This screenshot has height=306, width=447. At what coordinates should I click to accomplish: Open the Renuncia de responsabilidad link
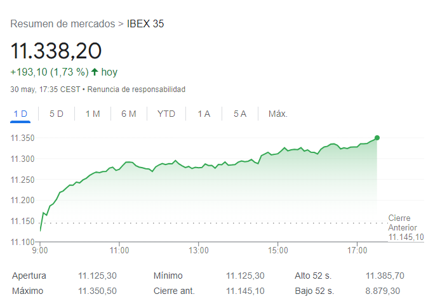click(136, 90)
